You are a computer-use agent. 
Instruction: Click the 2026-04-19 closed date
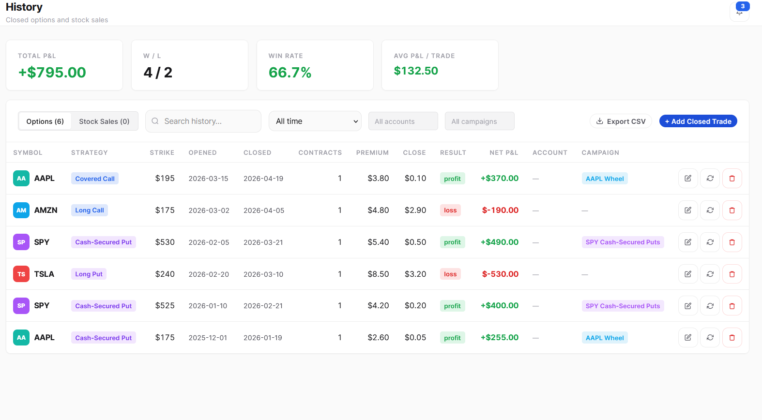point(263,179)
